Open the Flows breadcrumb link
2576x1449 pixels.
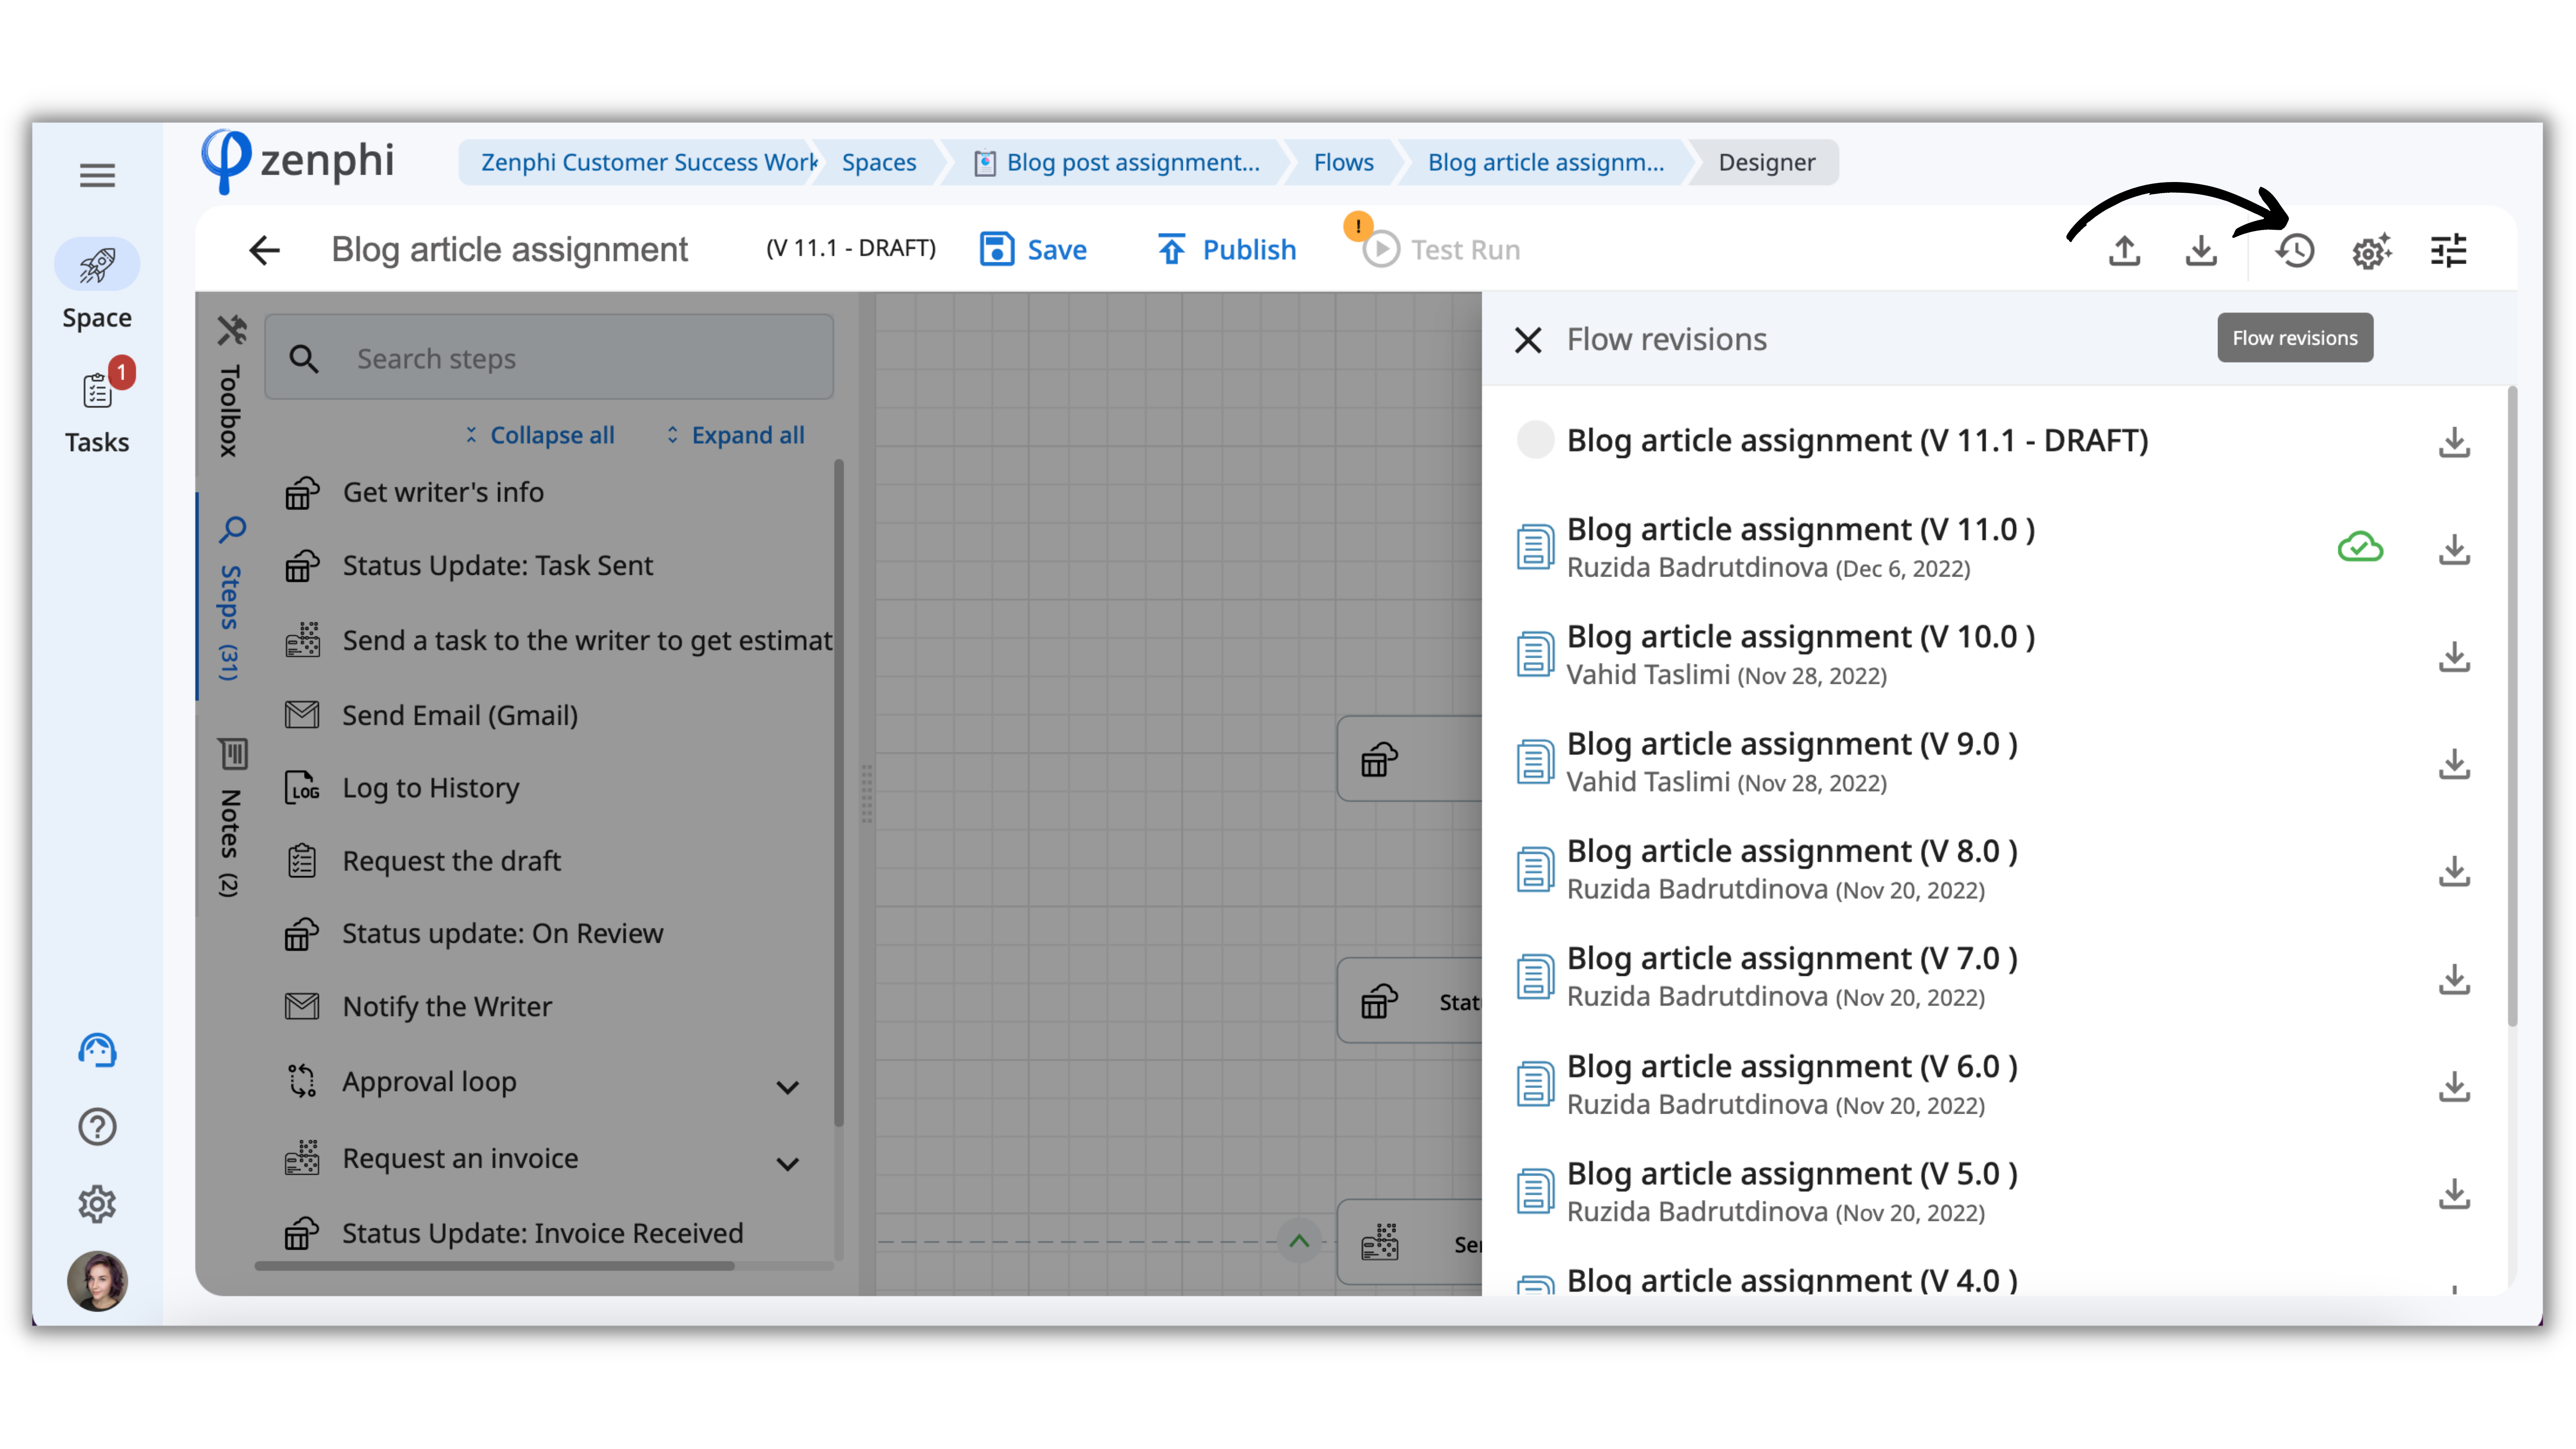(1343, 162)
